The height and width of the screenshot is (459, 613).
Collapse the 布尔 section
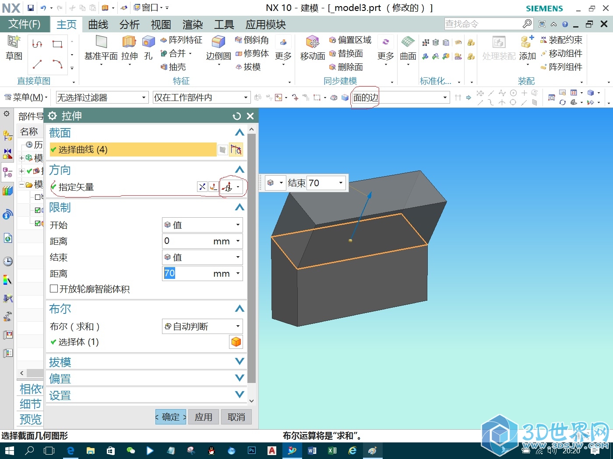click(x=240, y=309)
